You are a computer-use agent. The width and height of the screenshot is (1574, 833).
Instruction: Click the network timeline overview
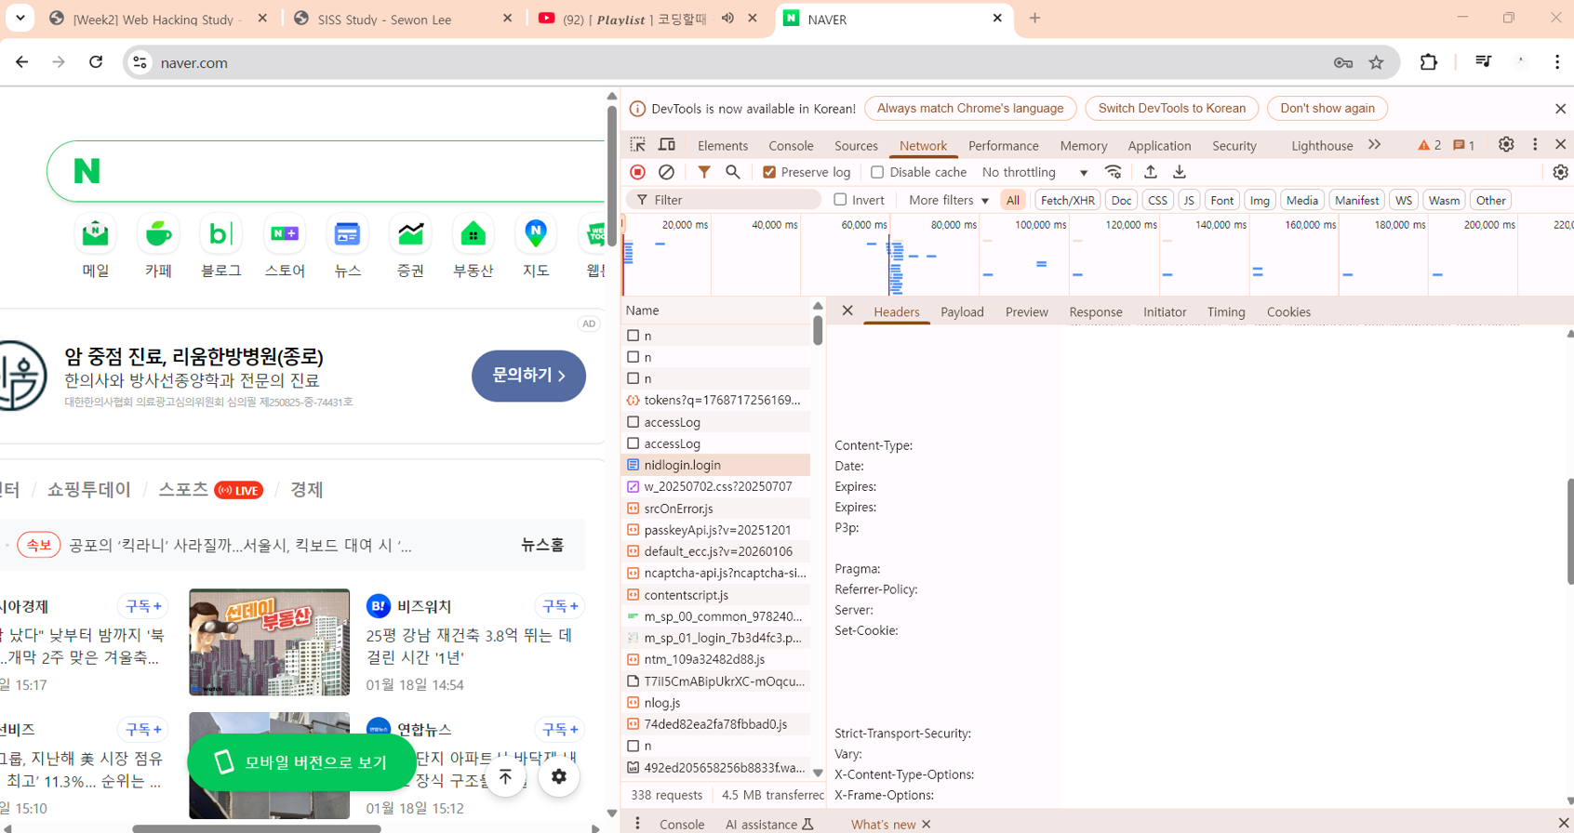click(x=1098, y=256)
